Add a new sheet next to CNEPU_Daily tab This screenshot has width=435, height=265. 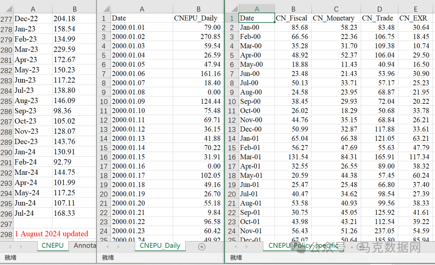[202, 247]
